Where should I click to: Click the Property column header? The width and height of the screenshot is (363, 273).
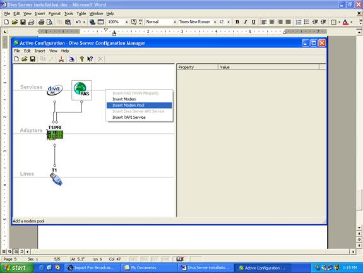point(198,67)
